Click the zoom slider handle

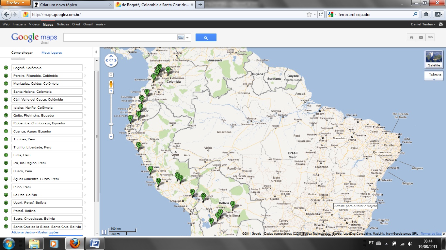111,124
